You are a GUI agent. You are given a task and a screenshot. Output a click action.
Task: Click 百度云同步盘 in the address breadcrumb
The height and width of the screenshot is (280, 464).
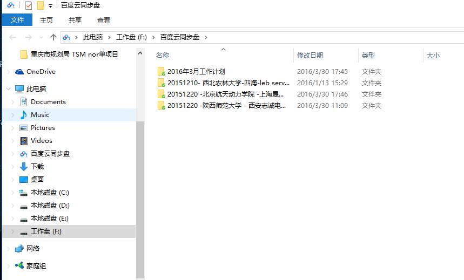point(180,37)
